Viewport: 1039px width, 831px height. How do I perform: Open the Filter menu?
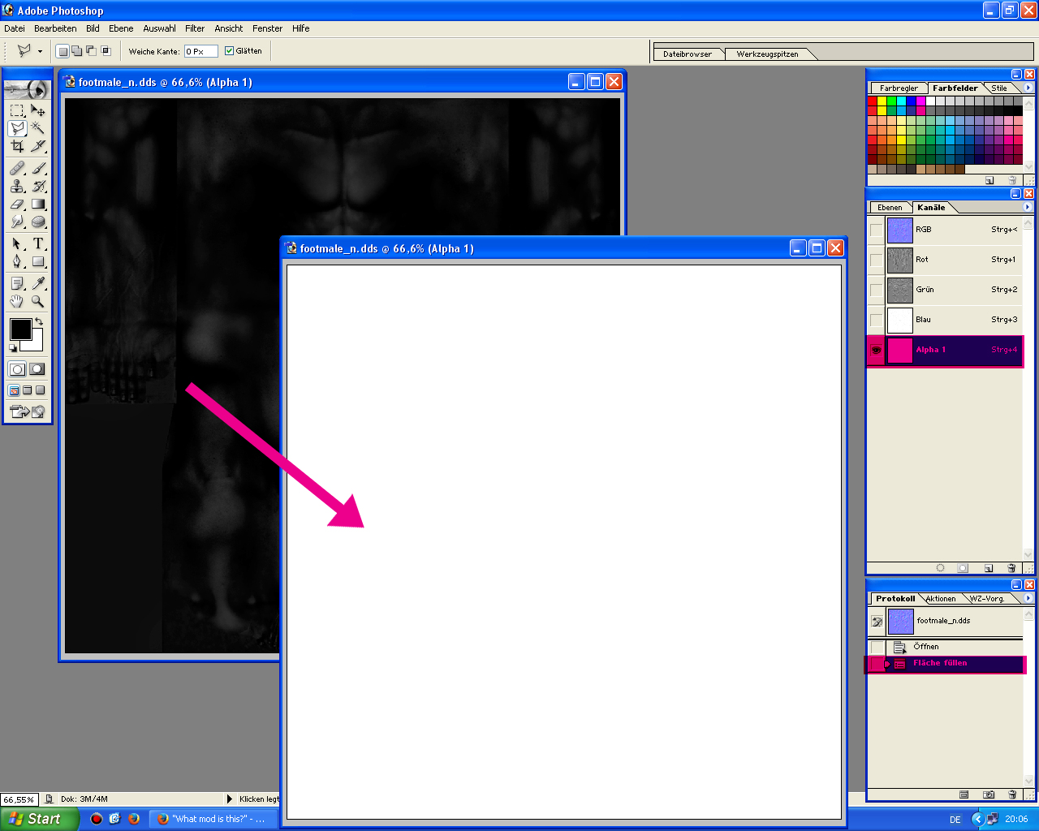[195, 28]
